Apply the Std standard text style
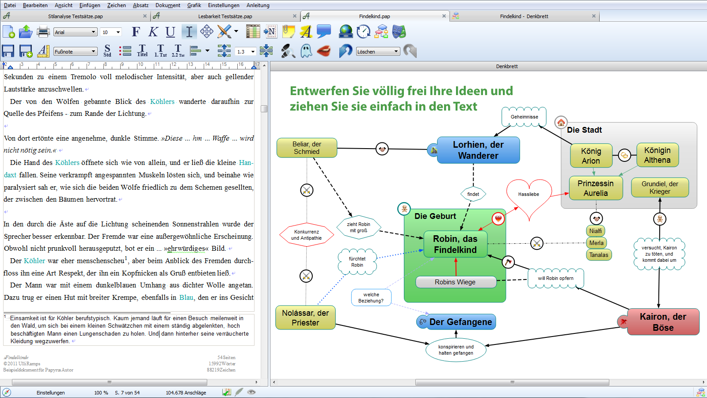This screenshot has height=398, width=707. tap(107, 51)
